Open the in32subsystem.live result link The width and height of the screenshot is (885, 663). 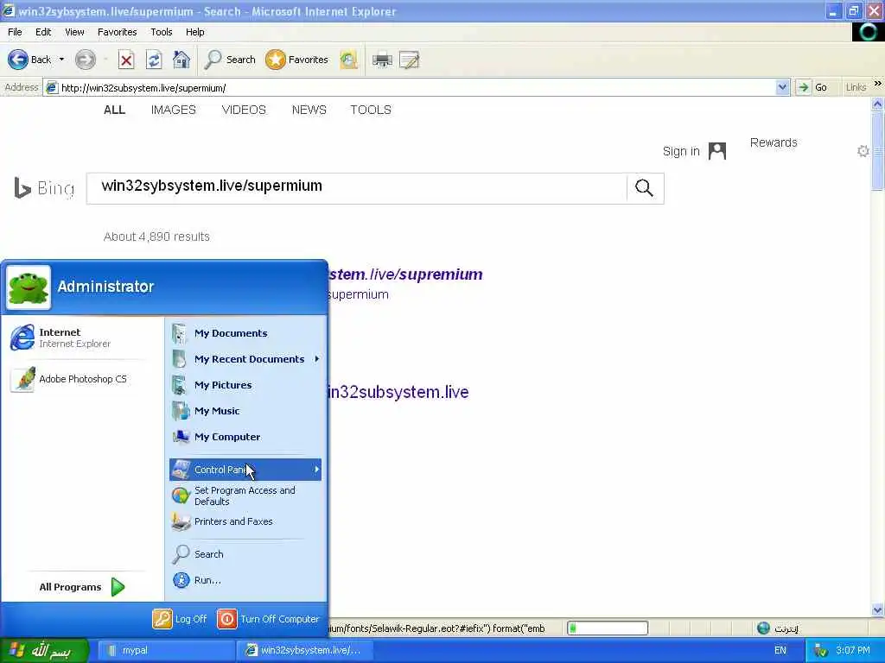(x=398, y=393)
